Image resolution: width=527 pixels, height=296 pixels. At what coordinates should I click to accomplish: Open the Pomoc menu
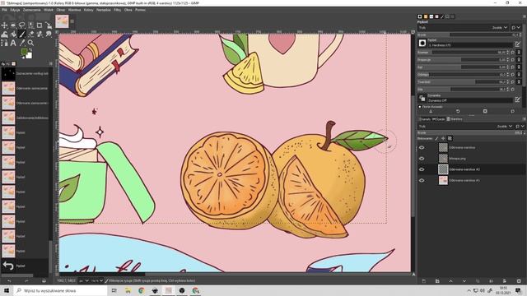coord(140,10)
